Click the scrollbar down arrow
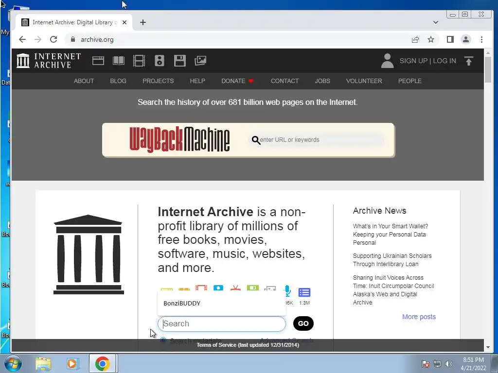Screen dimensions: 498x373 point(488,347)
